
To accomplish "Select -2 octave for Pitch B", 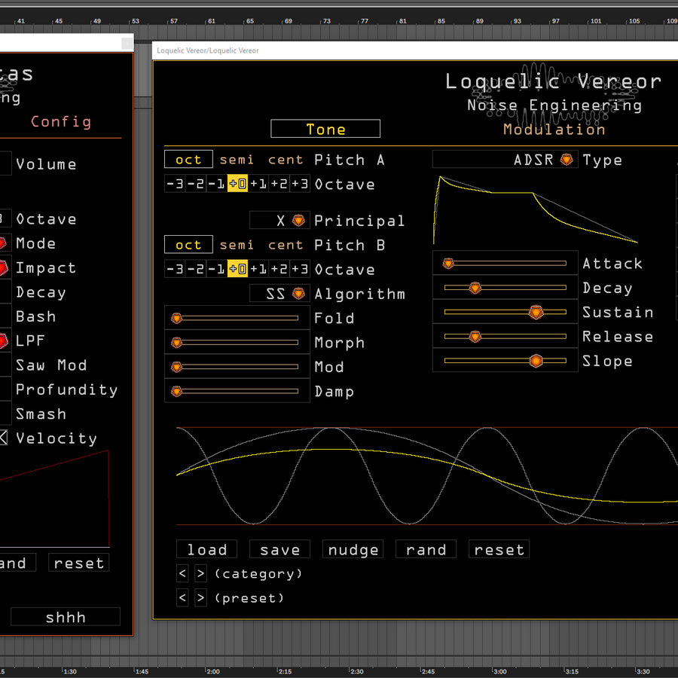I will (x=195, y=270).
